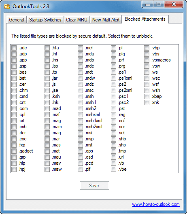Screen dimensions: 187x214
Task: Enable the .inf checkbox
Action: pos(47,54)
